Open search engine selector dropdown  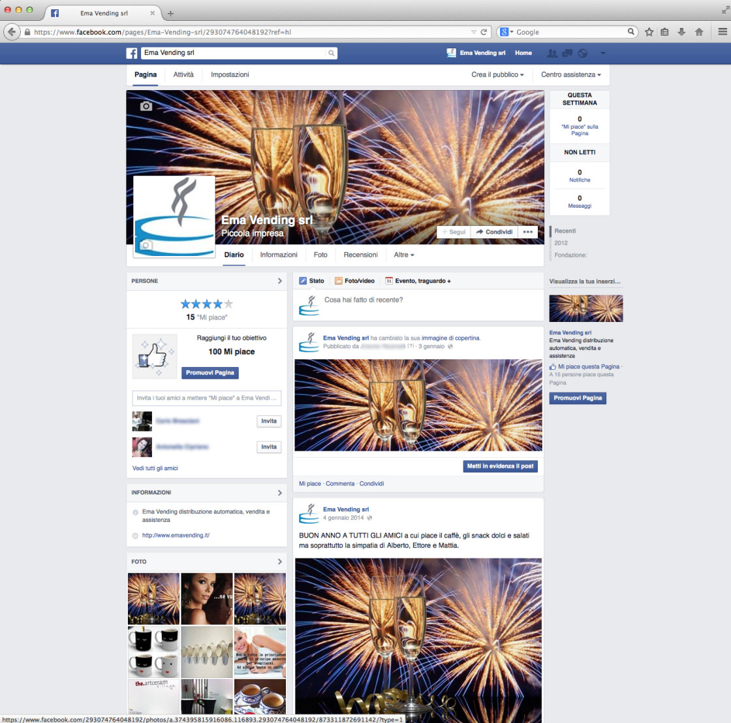pyautogui.click(x=506, y=32)
